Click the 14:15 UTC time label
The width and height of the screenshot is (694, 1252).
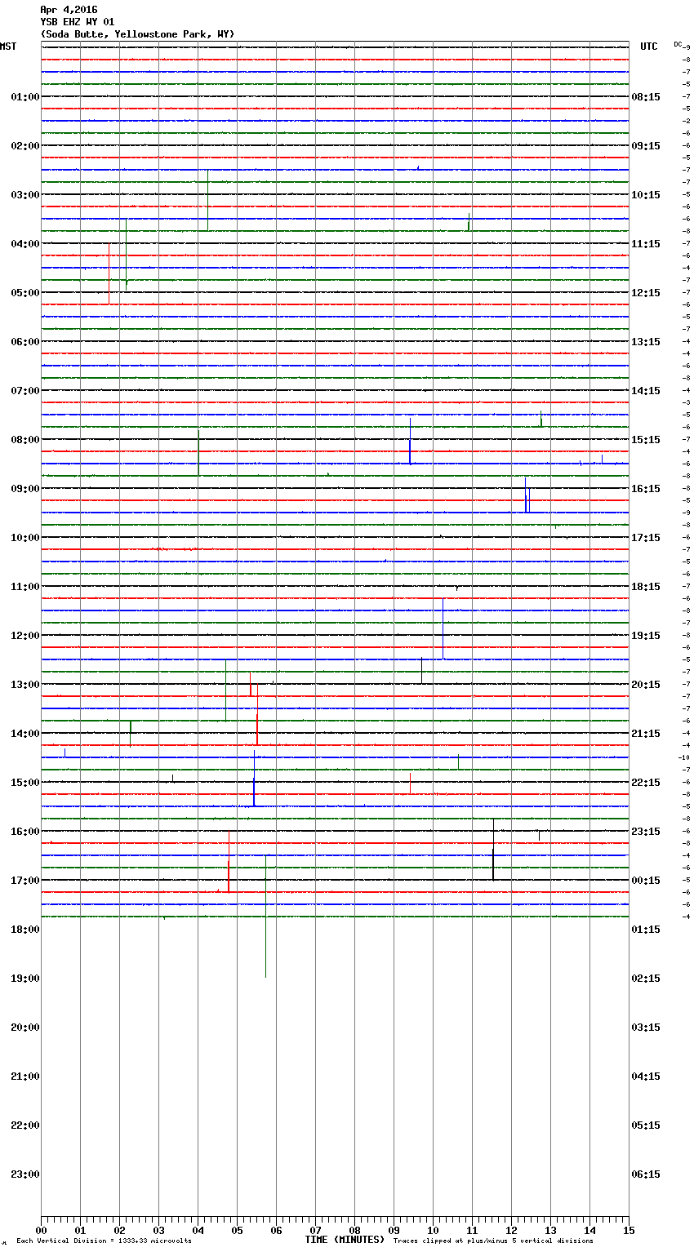click(646, 391)
